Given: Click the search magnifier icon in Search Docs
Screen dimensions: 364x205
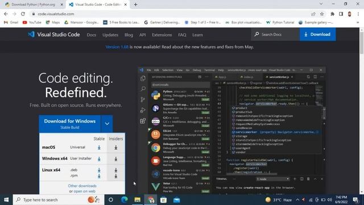Looking at the screenshot, I should 257,34.
